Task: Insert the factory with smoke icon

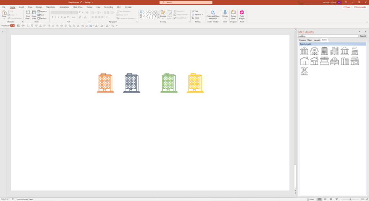Action: point(355,51)
